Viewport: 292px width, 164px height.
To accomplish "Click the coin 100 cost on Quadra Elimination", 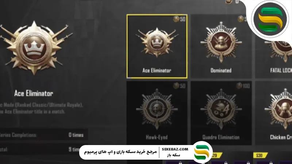I will coord(243,86).
